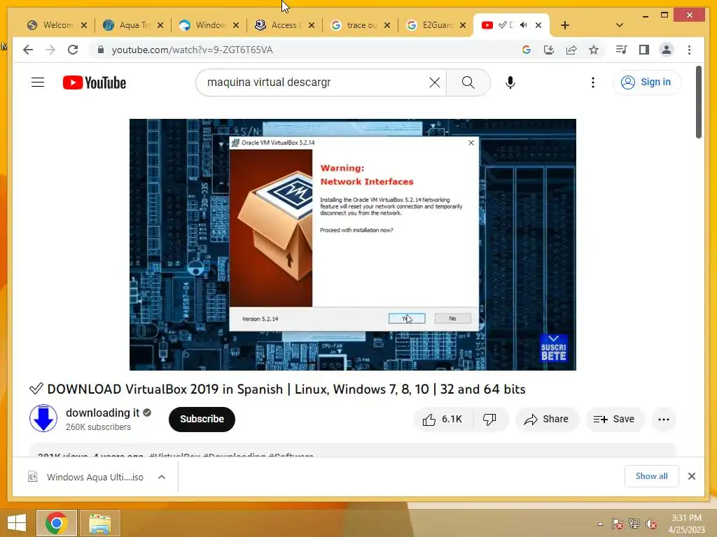
Task: Mute the YouTube tab audio icon
Action: click(524, 25)
